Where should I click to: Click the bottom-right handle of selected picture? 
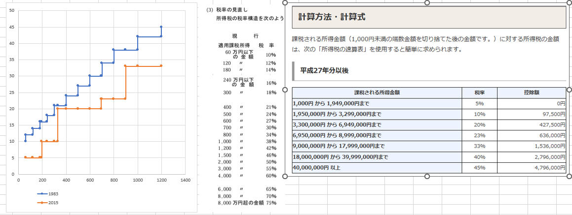coord(569,176)
